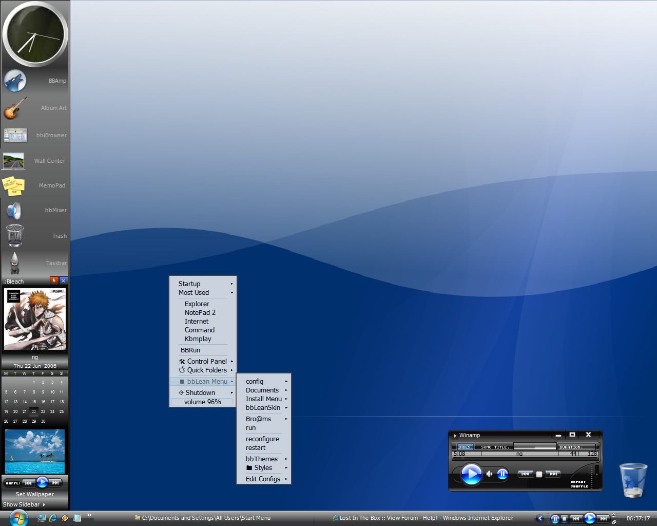Open the Recycle Bin on desktop
The image size is (657, 526).
click(633, 480)
